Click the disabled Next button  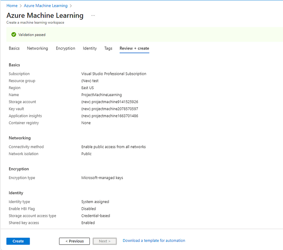point(105,241)
